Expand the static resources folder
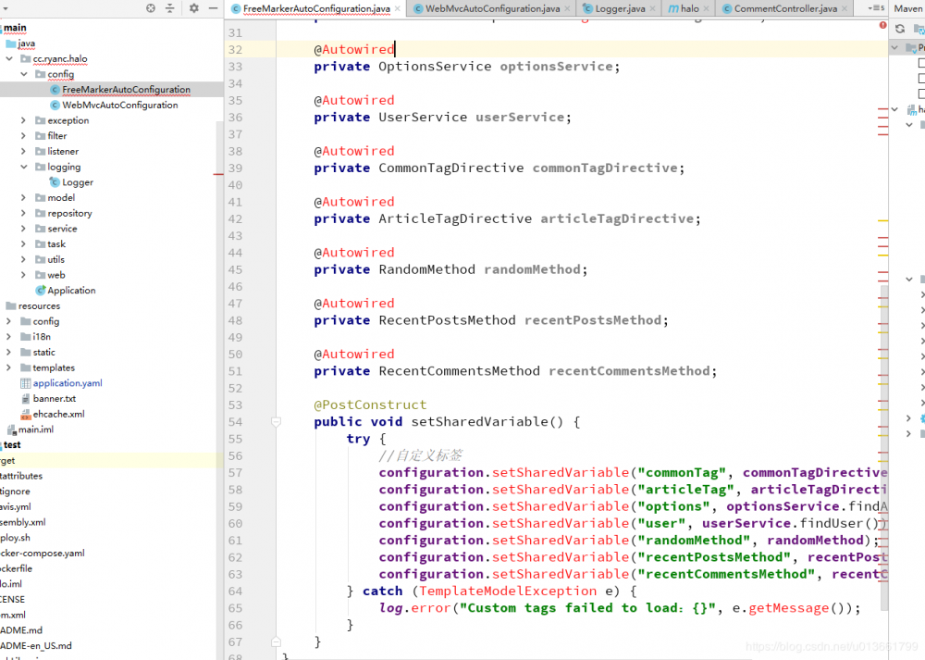Image resolution: width=925 pixels, height=660 pixels. pos(9,353)
